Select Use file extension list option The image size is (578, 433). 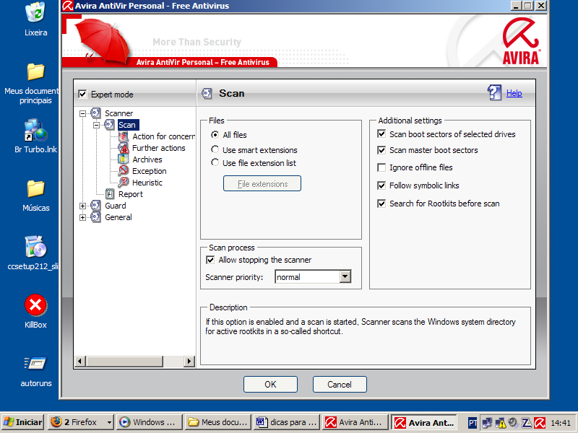[215, 162]
